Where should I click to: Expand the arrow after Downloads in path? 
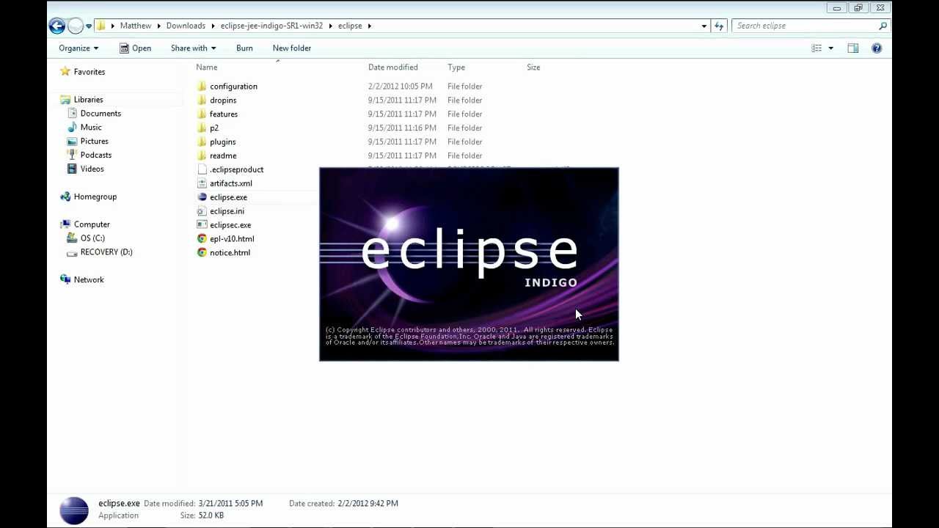coord(213,26)
